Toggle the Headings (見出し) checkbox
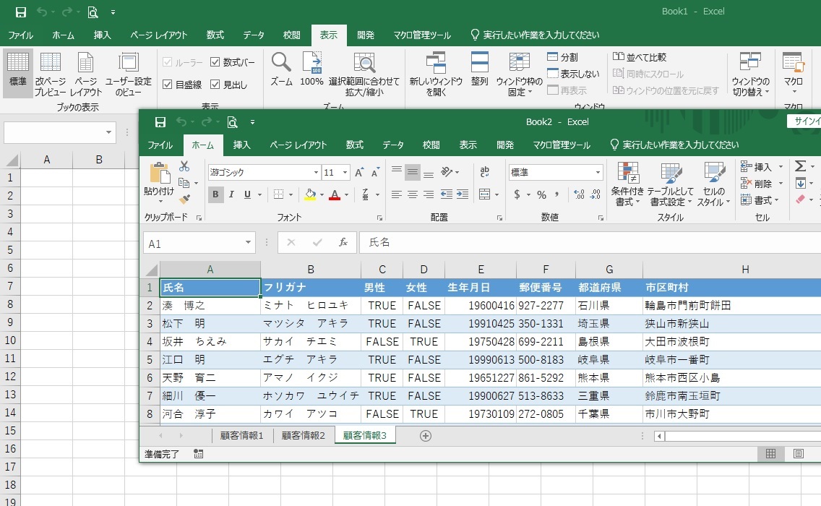The width and height of the screenshot is (821, 506). pyautogui.click(x=215, y=85)
